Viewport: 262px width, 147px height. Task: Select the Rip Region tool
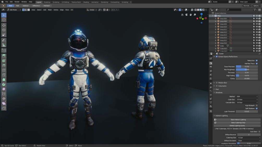tap(4, 108)
